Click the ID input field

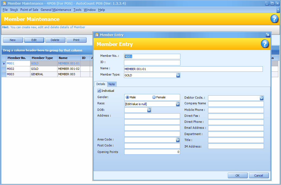click(x=152, y=63)
